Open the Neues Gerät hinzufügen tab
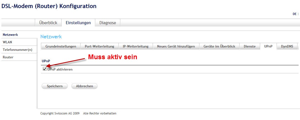The width and height of the screenshot is (300, 120). click(x=176, y=46)
